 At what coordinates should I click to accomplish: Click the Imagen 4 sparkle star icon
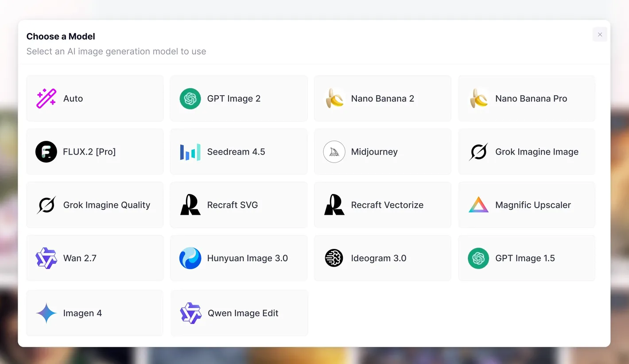pyautogui.click(x=47, y=313)
